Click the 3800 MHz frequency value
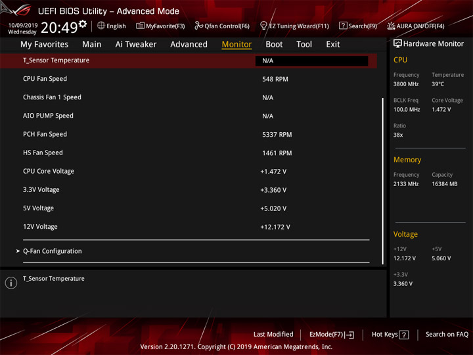This screenshot has width=473, height=355. click(406, 84)
